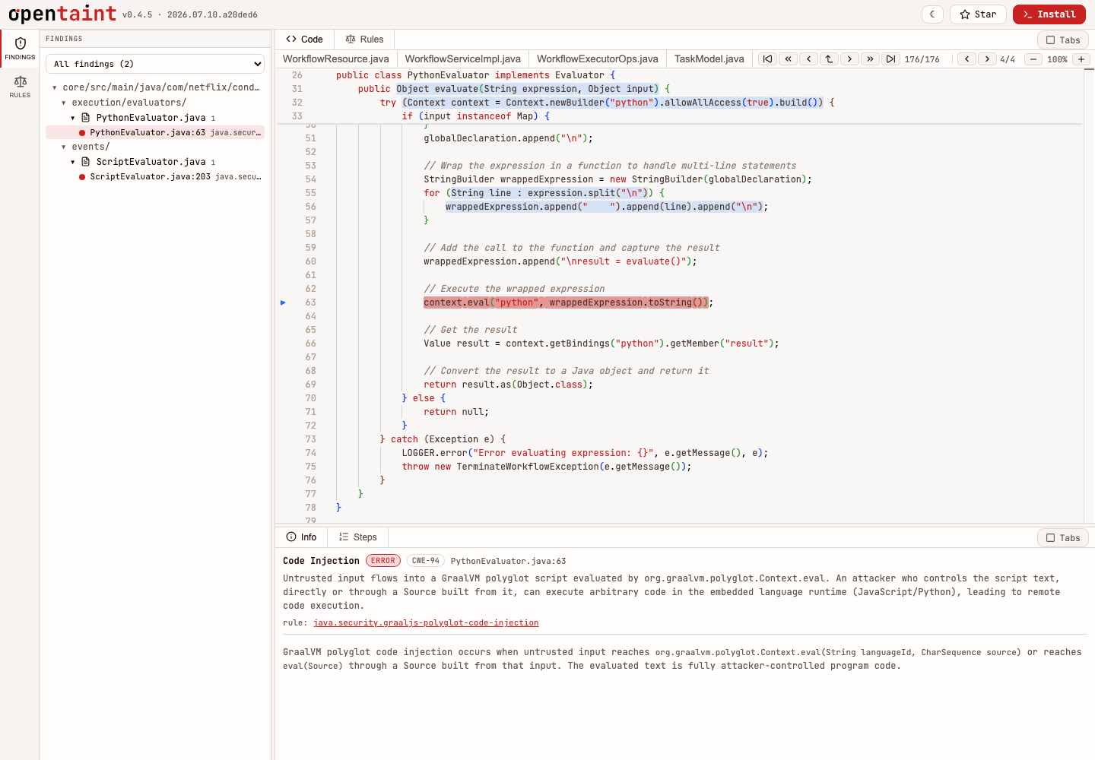Viewport: 1095px width, 760px height.
Task: Click the ERROR severity badge
Action: click(383, 561)
